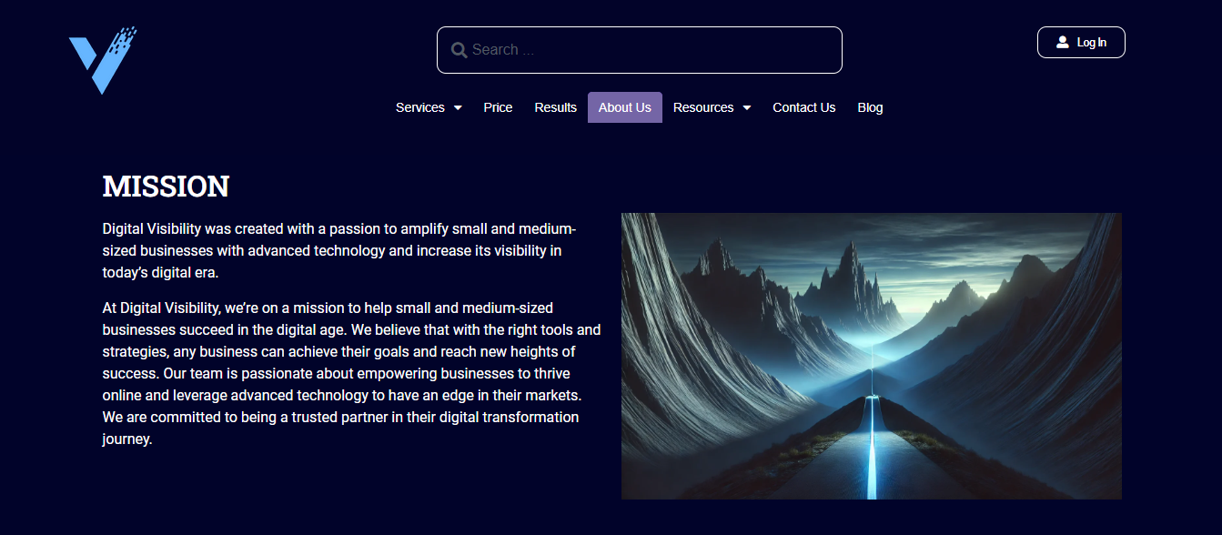Viewport: 1222px width, 535px height.
Task: Go to the Price page
Action: coord(498,107)
